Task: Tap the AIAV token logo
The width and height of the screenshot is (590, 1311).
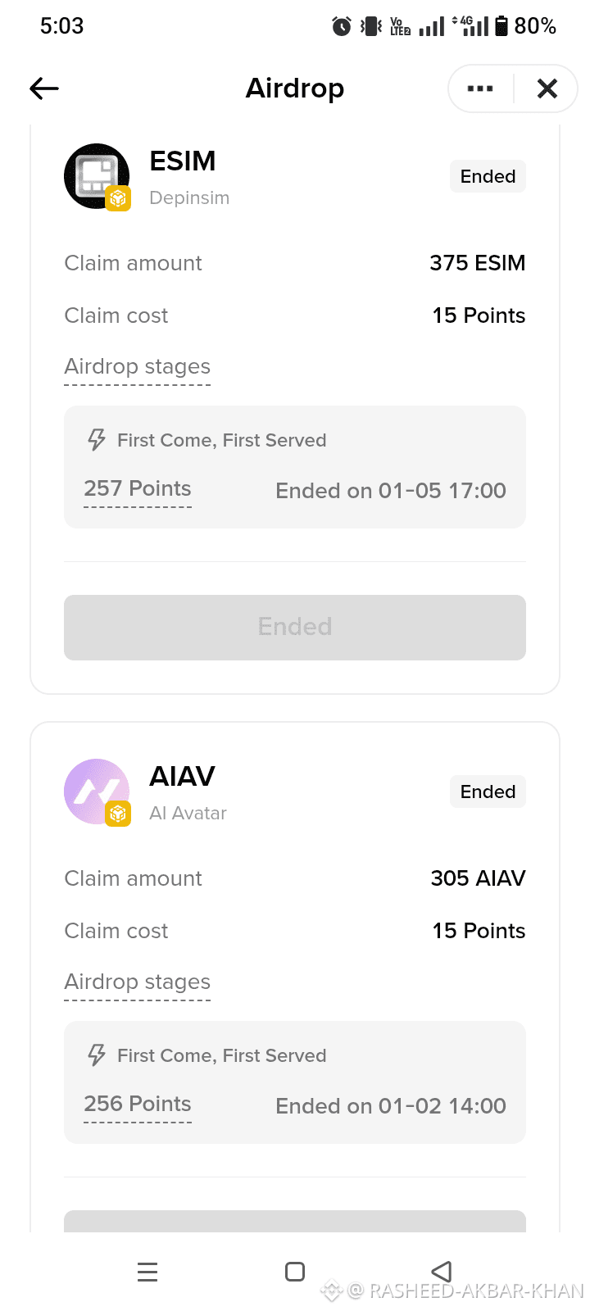Action: pos(97,792)
